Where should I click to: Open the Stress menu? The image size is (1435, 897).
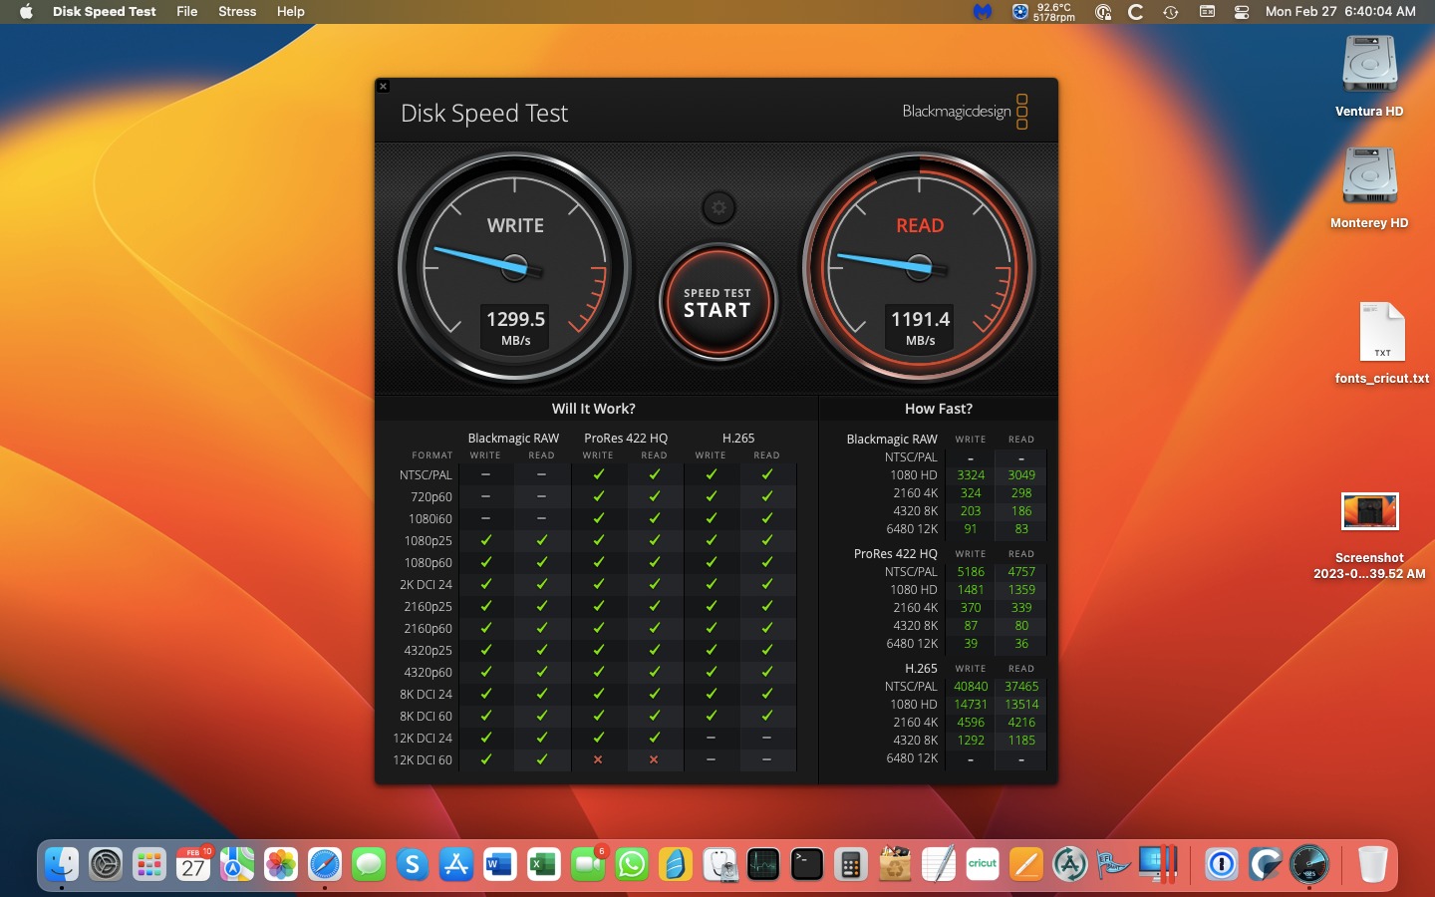click(237, 11)
